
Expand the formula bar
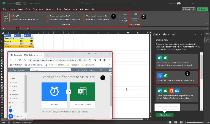(208, 29)
